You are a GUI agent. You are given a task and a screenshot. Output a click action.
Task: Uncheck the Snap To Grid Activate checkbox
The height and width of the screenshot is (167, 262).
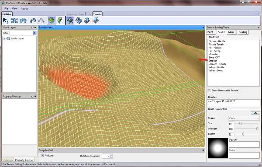click(42, 156)
